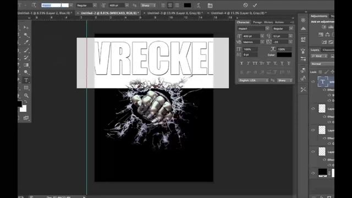Open the Normal blend mode dropdown
The image size is (352, 198).
point(322,64)
